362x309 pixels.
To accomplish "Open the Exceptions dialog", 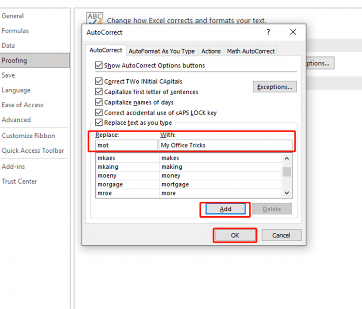I will pyautogui.click(x=275, y=87).
